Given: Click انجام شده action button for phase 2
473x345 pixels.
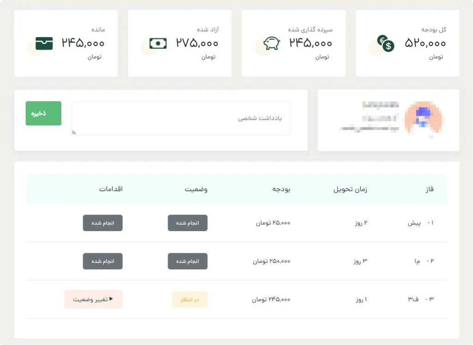Looking at the screenshot, I should 103,261.
